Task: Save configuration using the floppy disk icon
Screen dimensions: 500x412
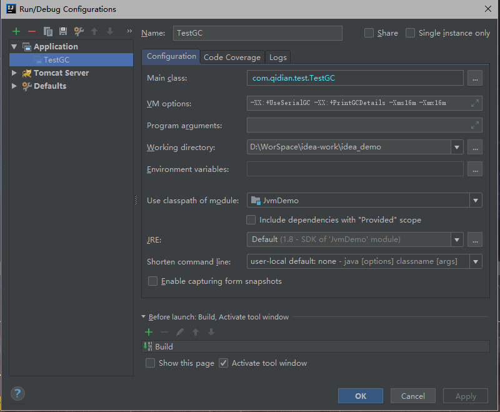Action: pyautogui.click(x=63, y=31)
